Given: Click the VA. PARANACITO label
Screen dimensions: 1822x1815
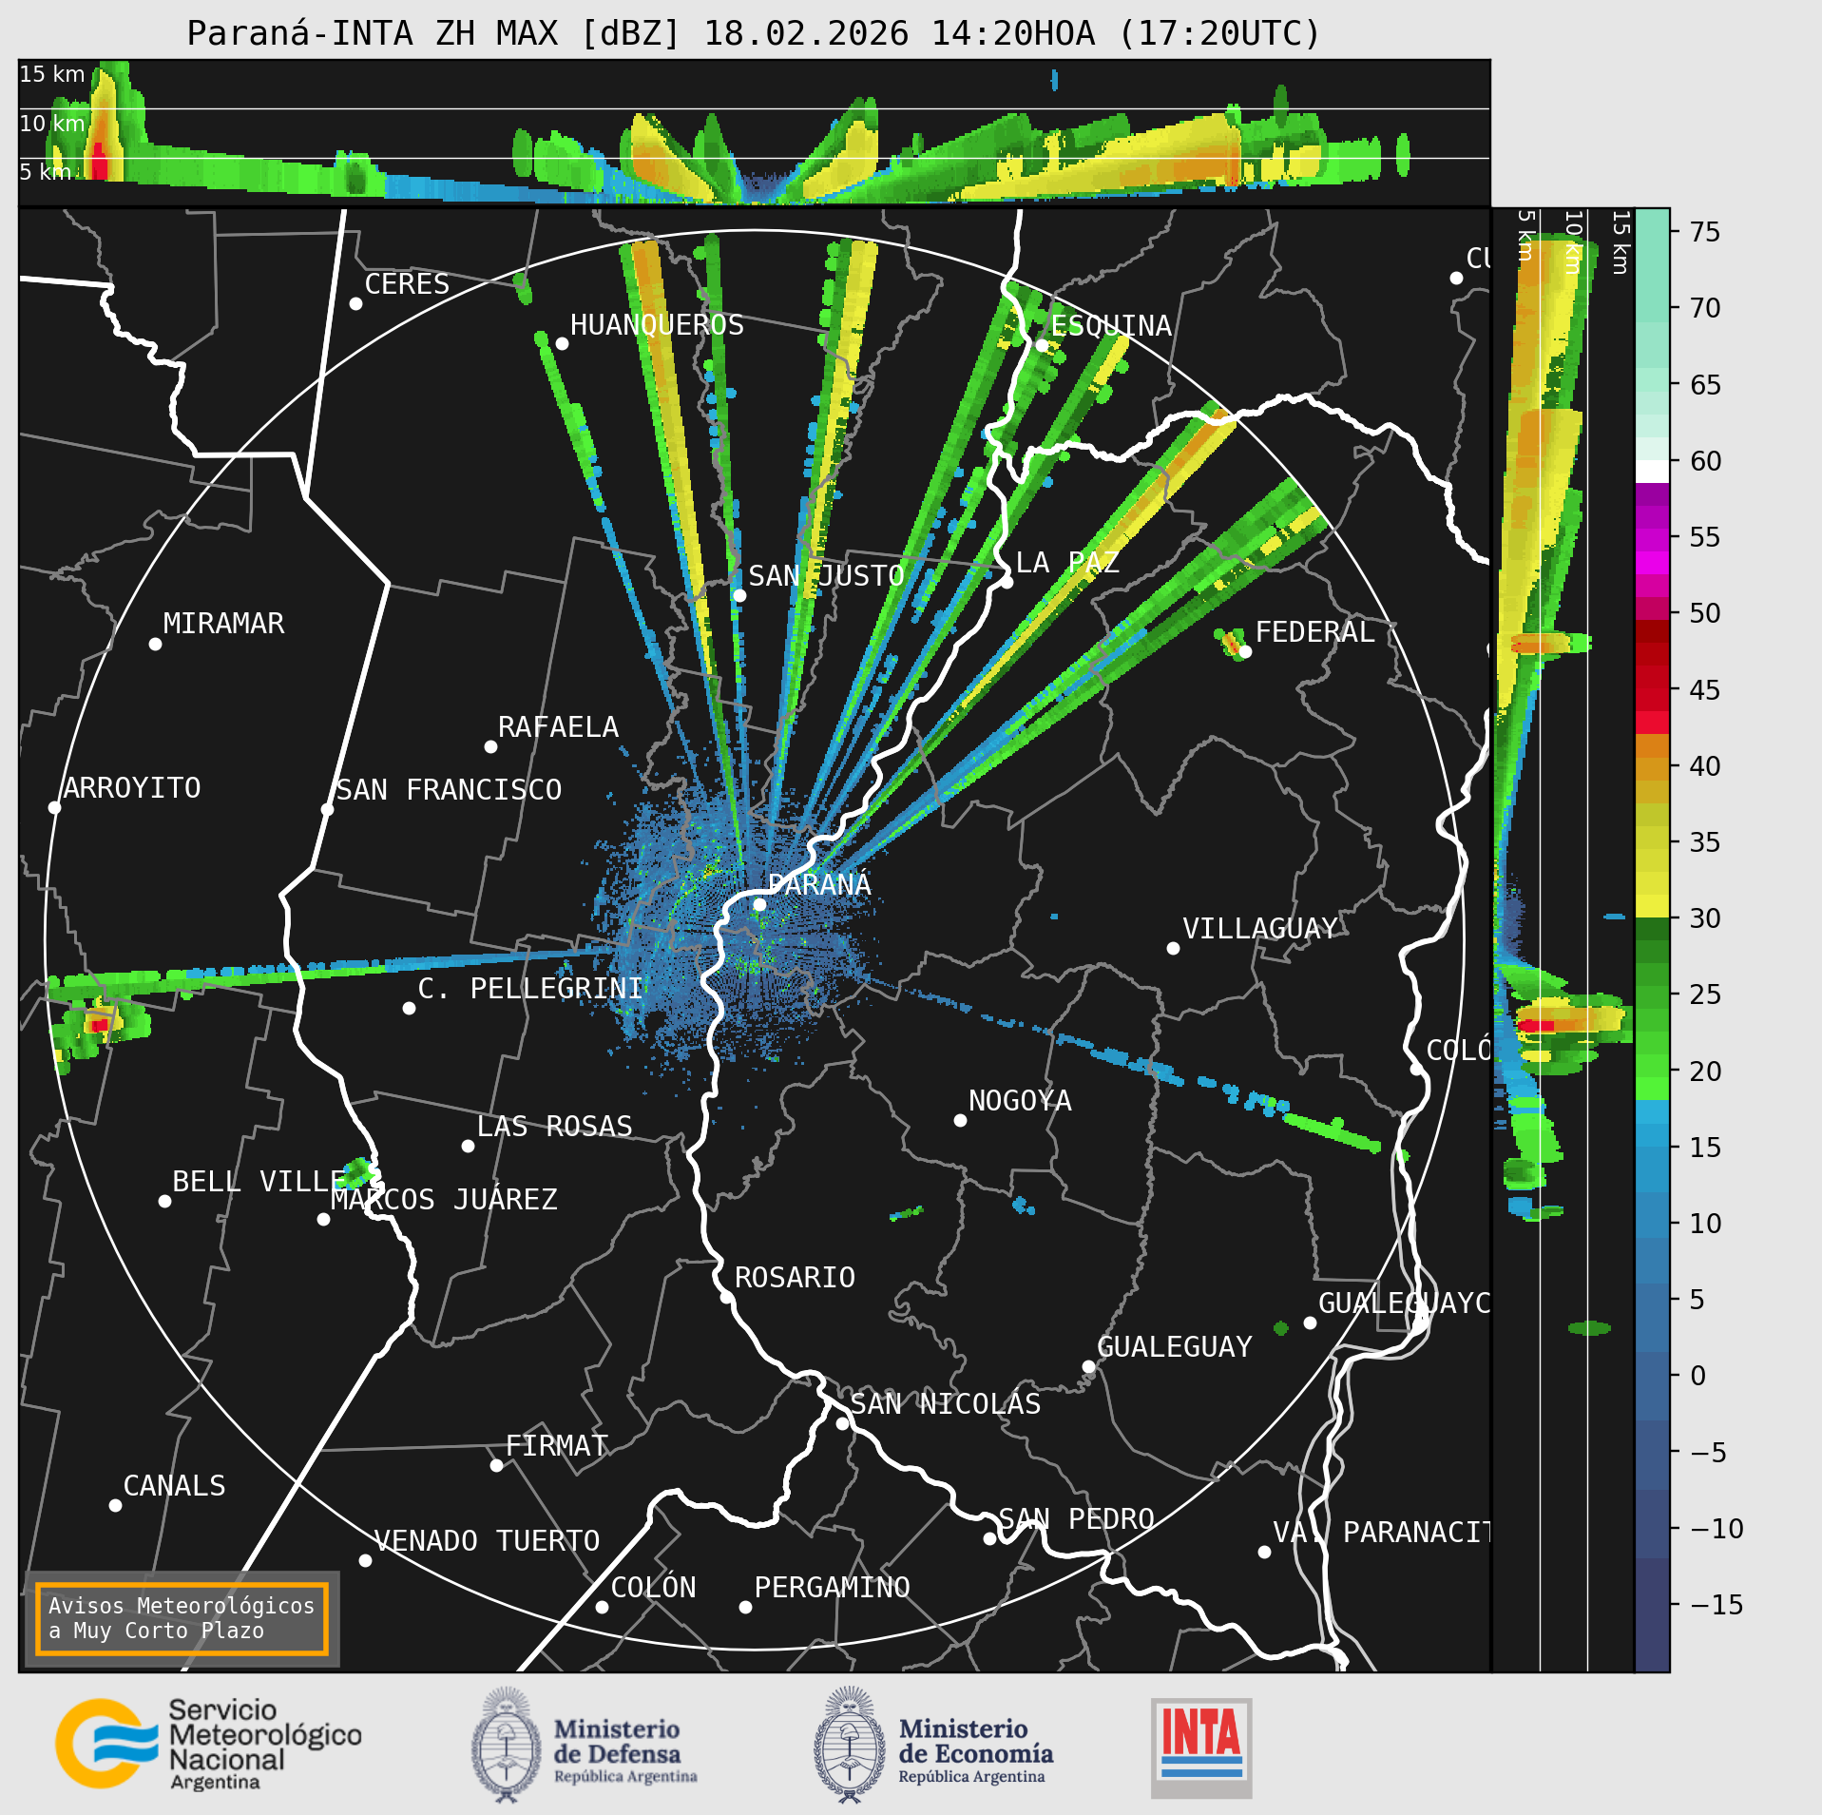Looking at the screenshot, I should tap(1381, 1532).
